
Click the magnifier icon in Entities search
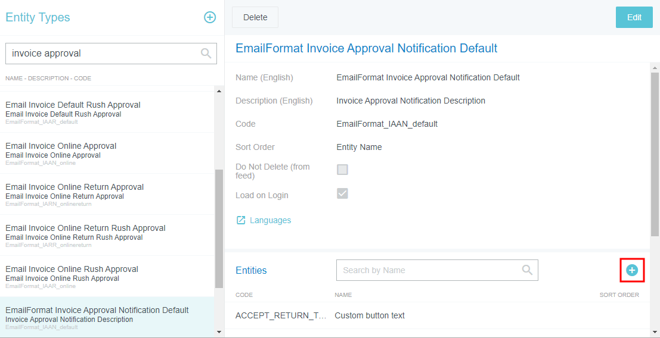(x=527, y=270)
